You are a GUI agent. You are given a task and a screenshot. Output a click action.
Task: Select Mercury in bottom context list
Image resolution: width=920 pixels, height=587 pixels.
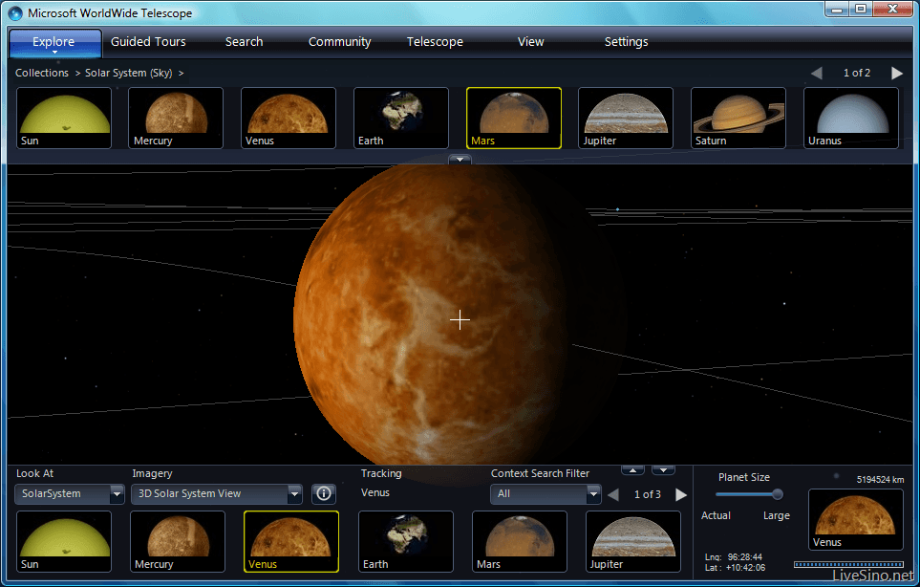(177, 541)
